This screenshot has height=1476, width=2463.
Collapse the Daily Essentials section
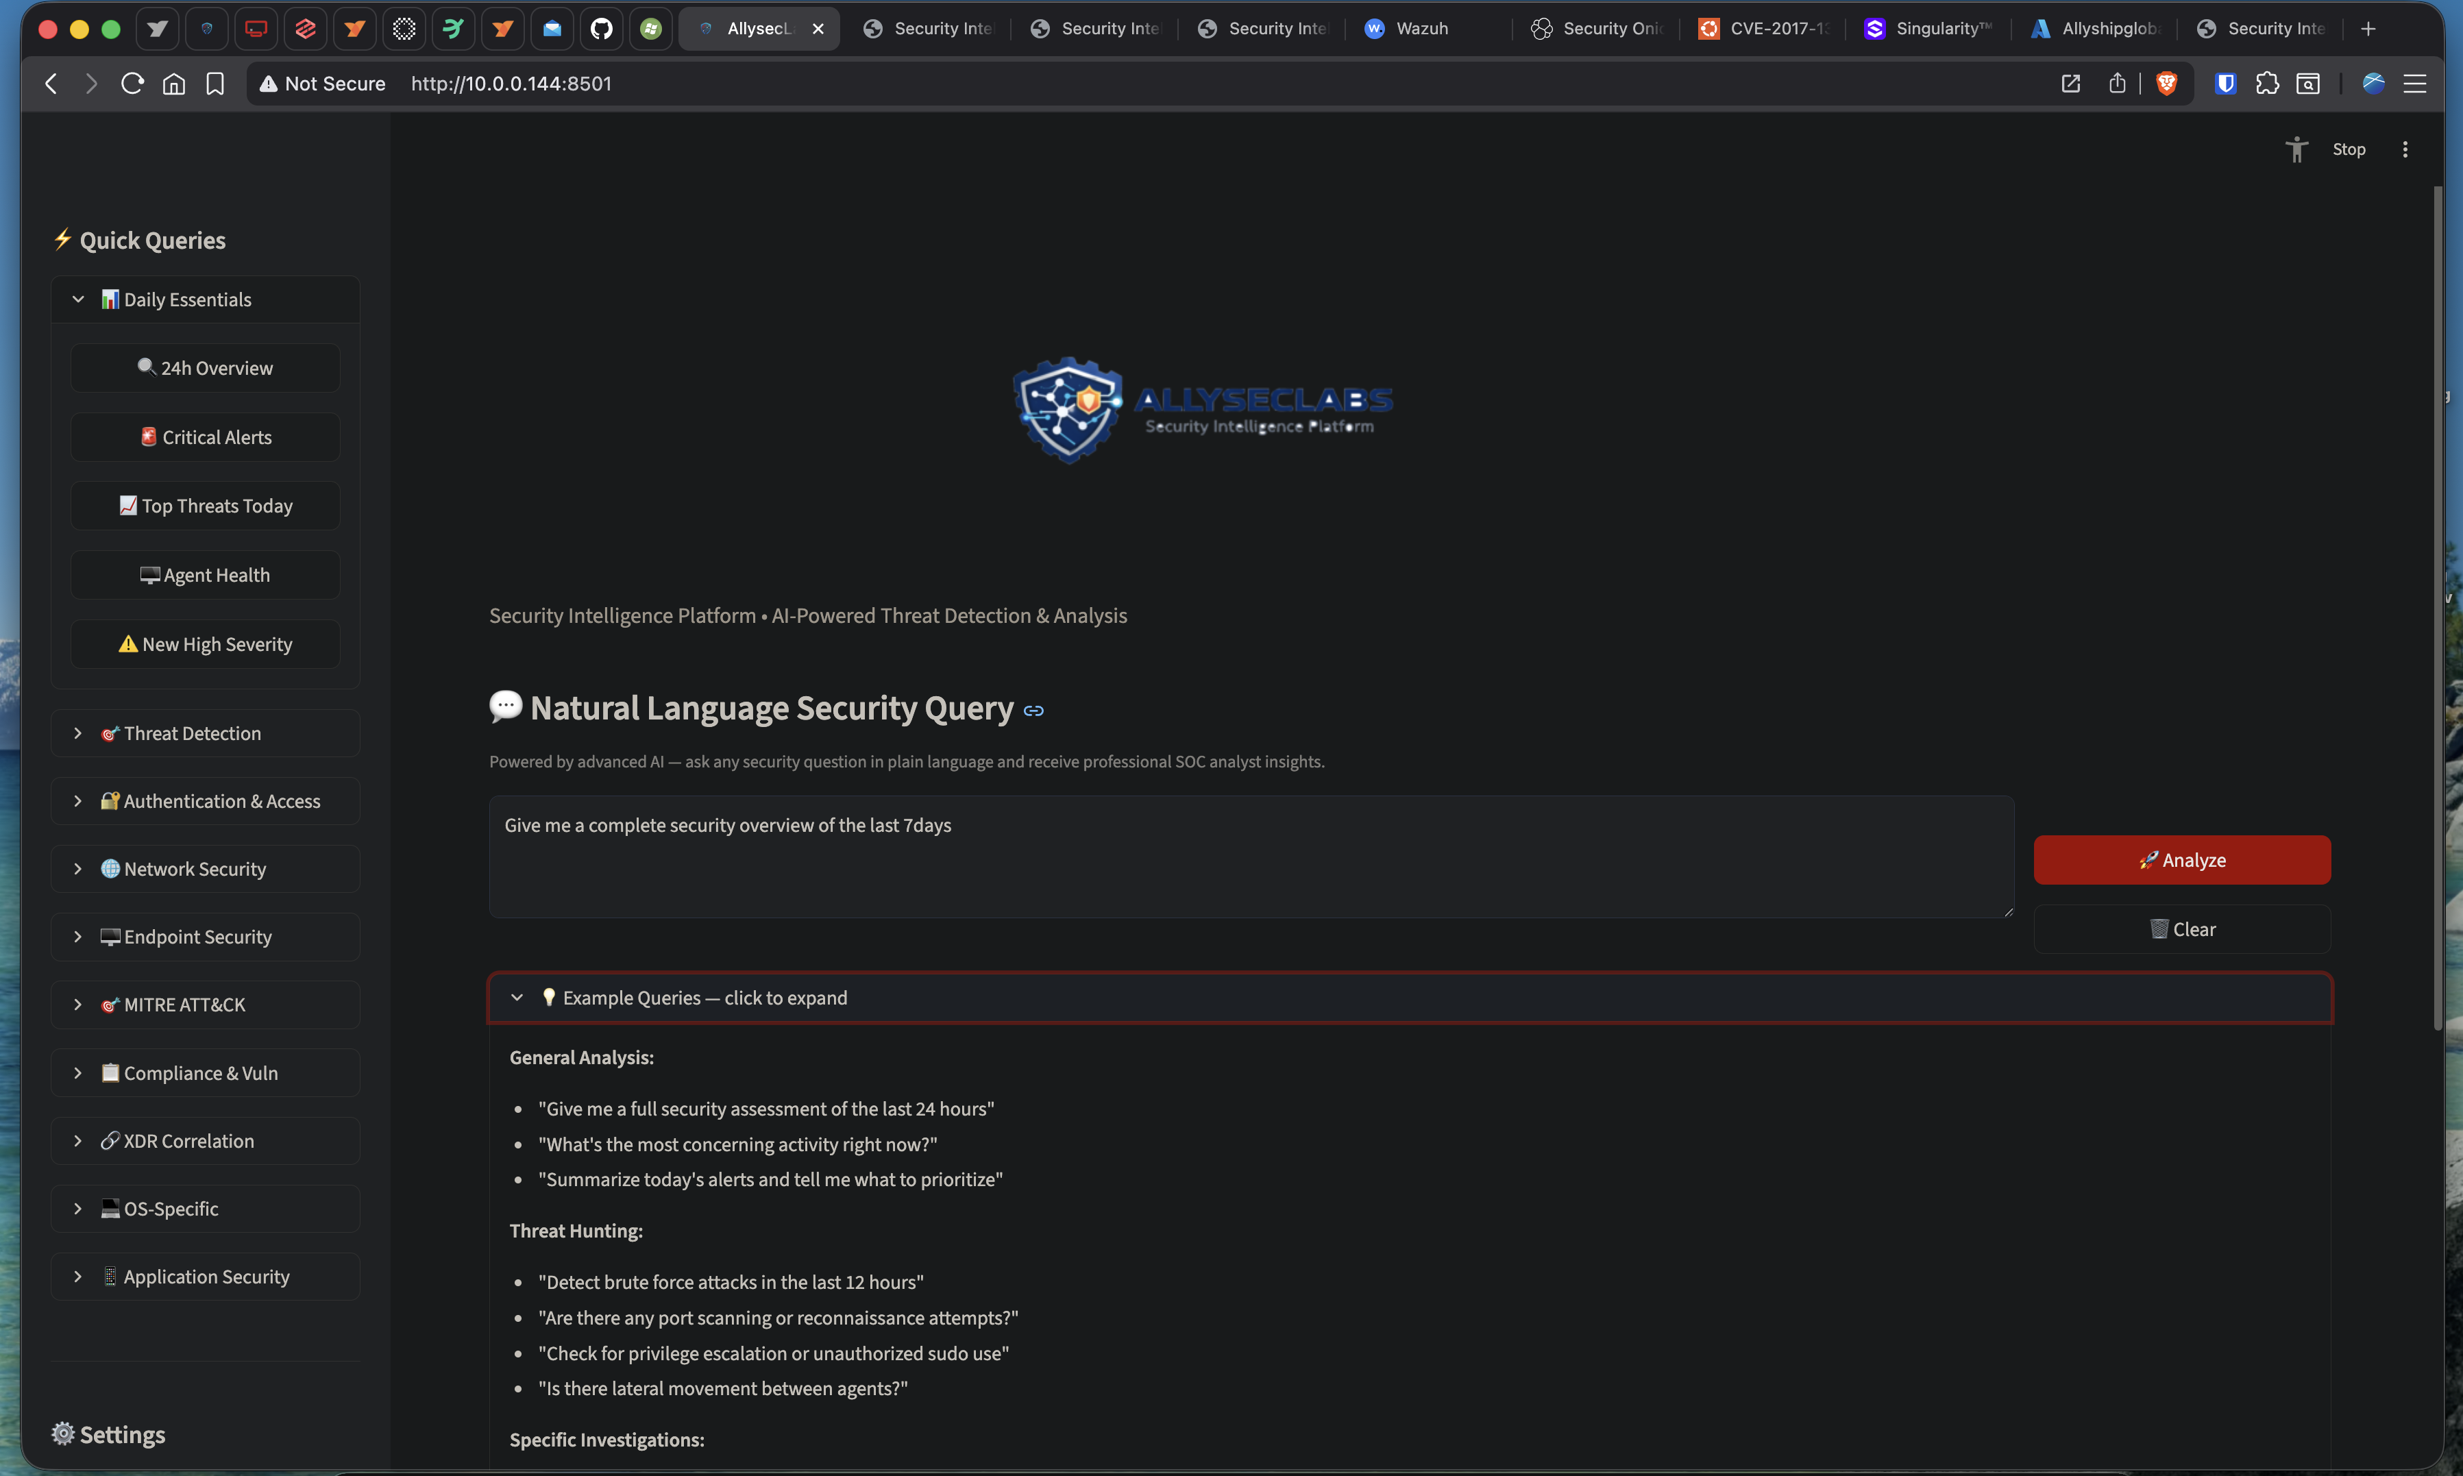(206, 299)
